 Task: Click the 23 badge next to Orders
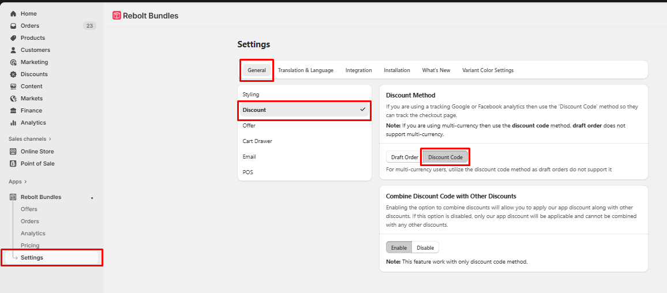click(x=89, y=26)
